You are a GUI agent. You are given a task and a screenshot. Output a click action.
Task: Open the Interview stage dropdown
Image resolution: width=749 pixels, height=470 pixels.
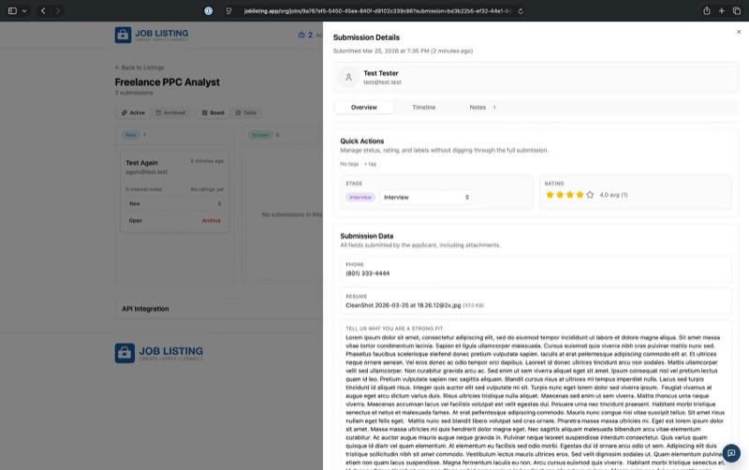(x=426, y=198)
